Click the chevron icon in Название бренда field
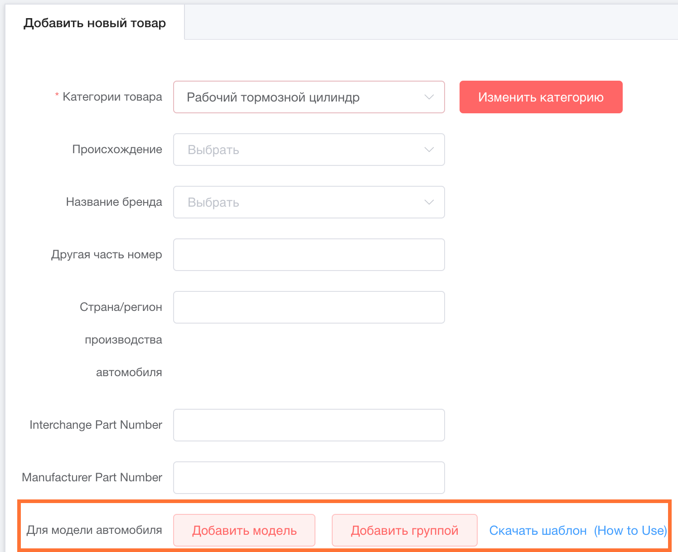 429,202
